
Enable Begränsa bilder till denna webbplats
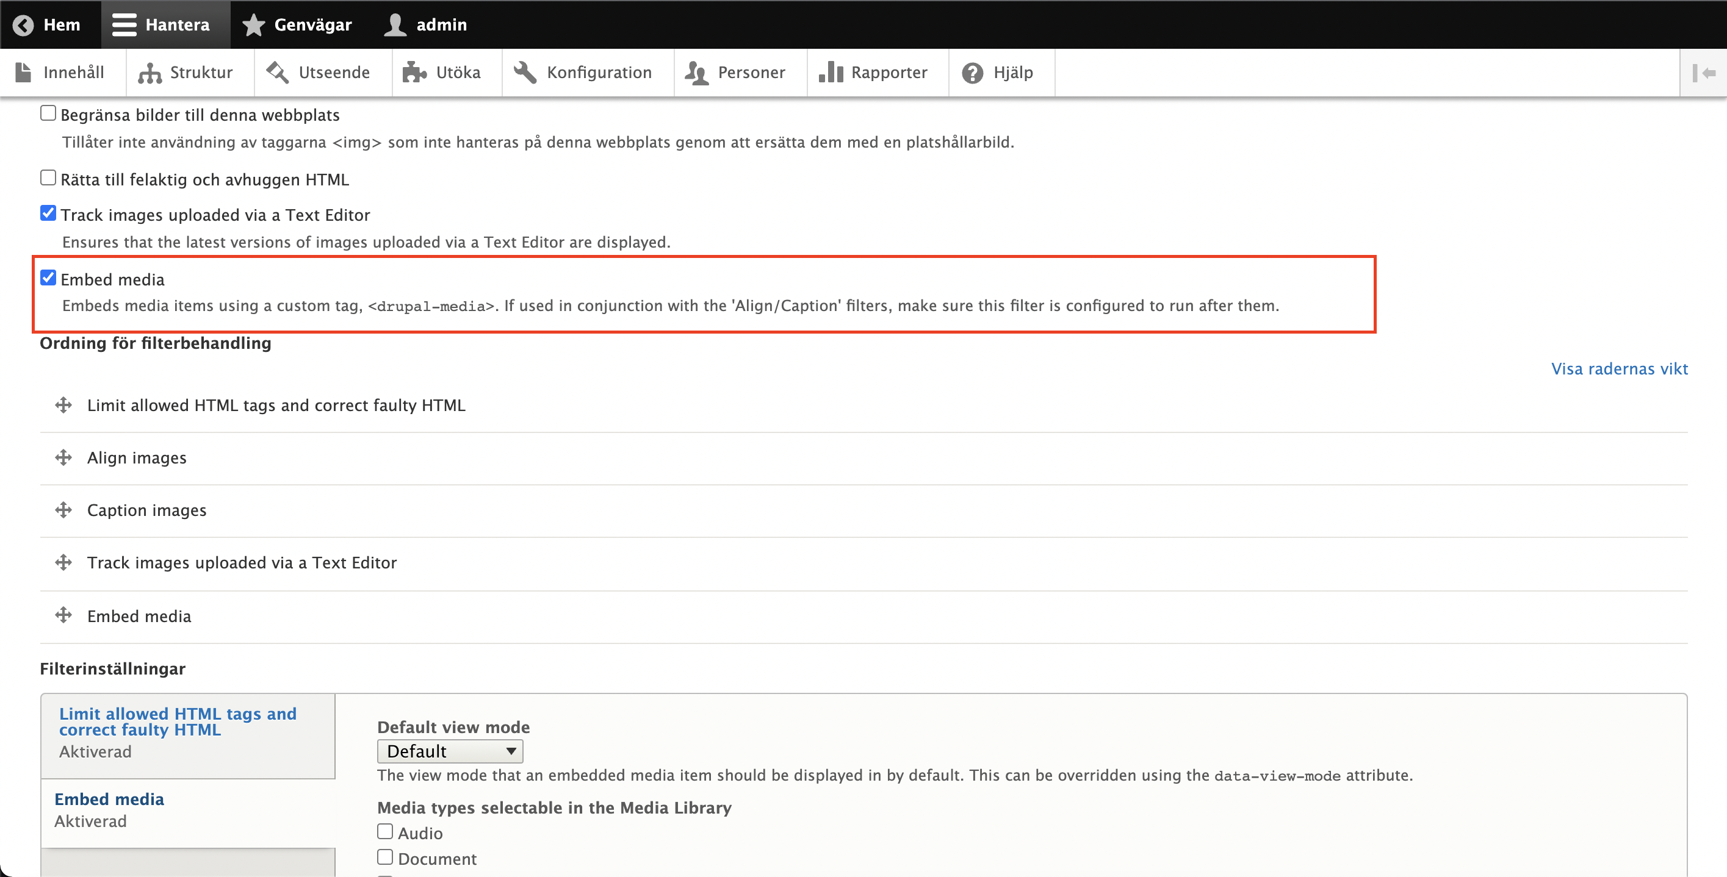(48, 113)
